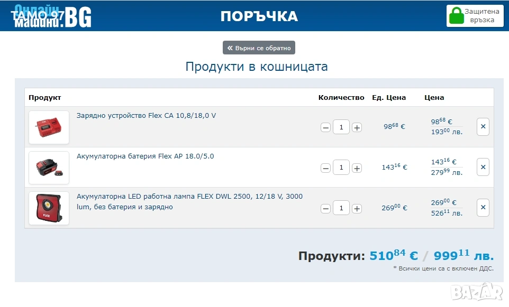Click minus for Flex AP 18.0/5.0 battery

326,168
